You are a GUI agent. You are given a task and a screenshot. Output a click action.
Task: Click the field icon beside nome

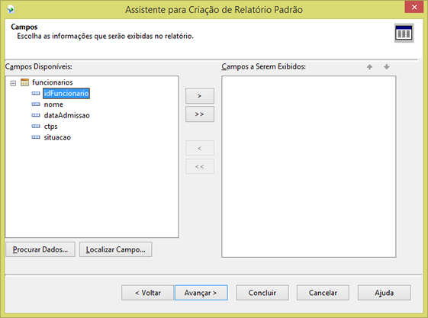point(36,104)
